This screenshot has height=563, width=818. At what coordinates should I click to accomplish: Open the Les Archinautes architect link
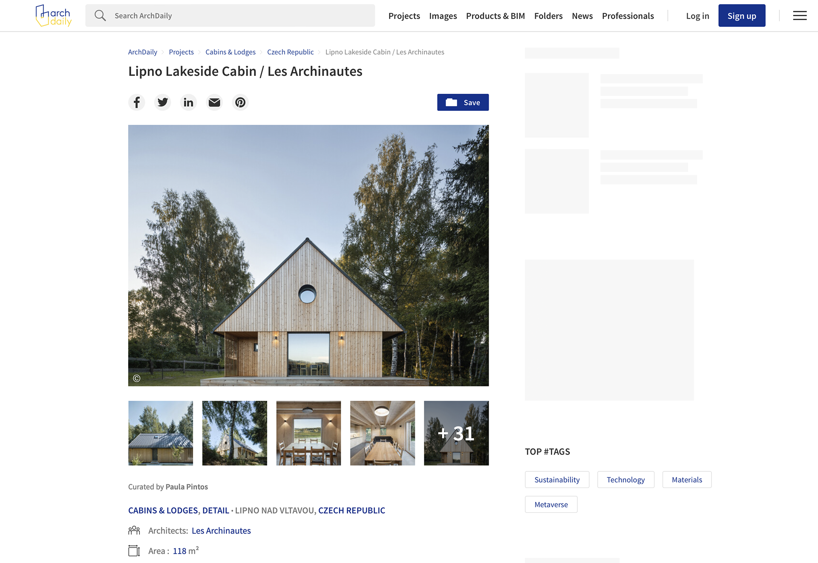coord(221,531)
